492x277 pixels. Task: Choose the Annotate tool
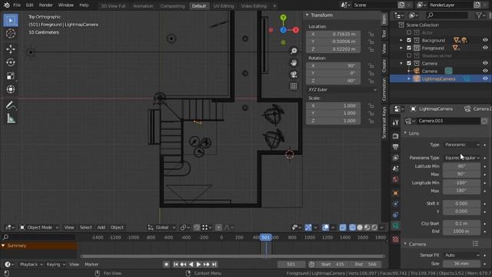tap(11, 105)
